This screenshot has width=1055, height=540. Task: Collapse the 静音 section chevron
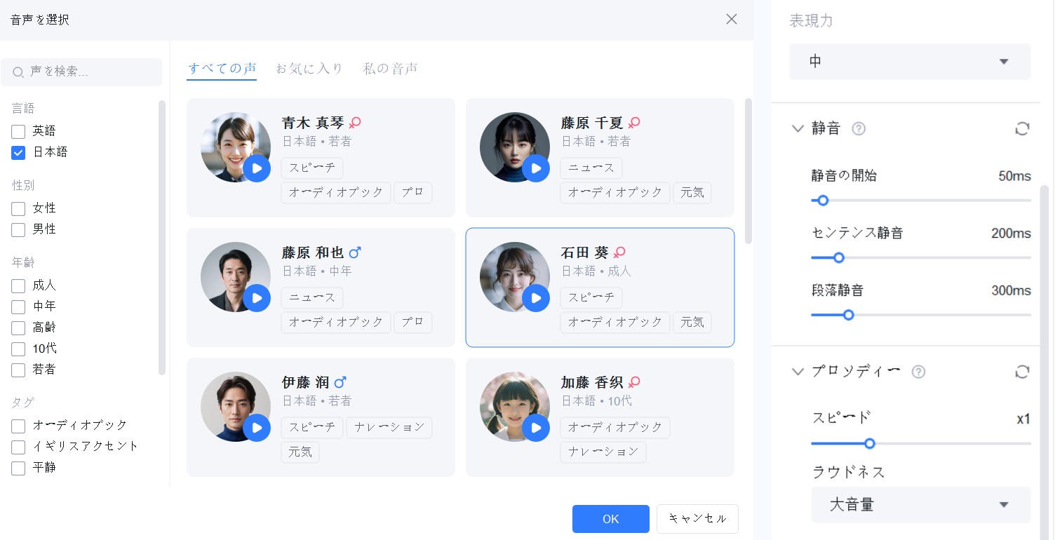click(798, 128)
